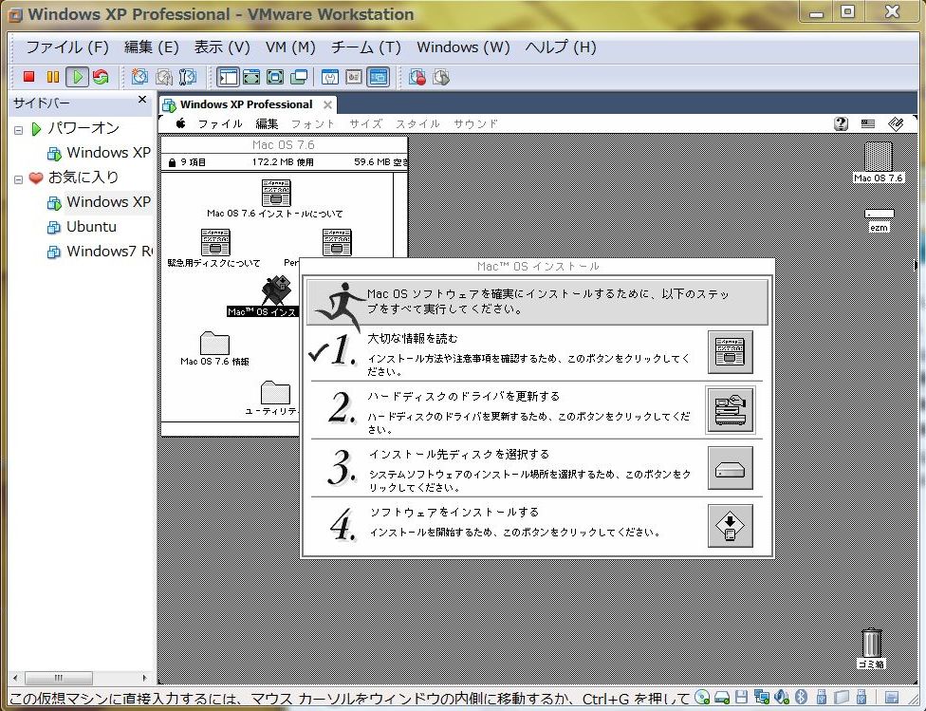Viewport: 926px width, 711px height.
Task: Click the reset virtual machine icon
Action: [101, 77]
